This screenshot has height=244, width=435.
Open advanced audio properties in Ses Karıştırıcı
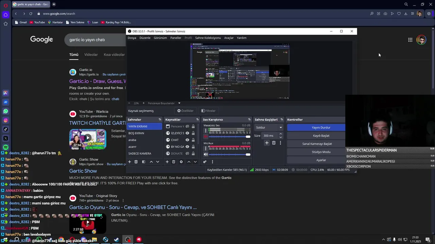tap(205, 162)
